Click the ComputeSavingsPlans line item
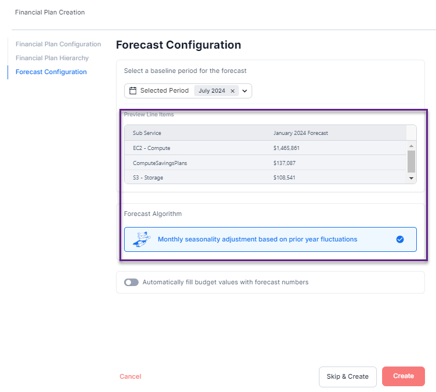Viewport: 436px width, 392px height. tap(159, 163)
